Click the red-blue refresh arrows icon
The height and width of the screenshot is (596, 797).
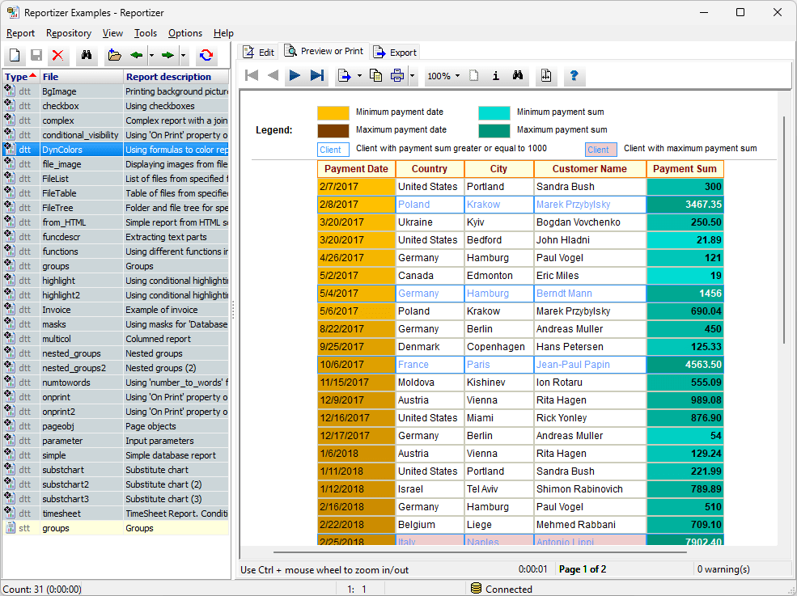click(x=207, y=56)
